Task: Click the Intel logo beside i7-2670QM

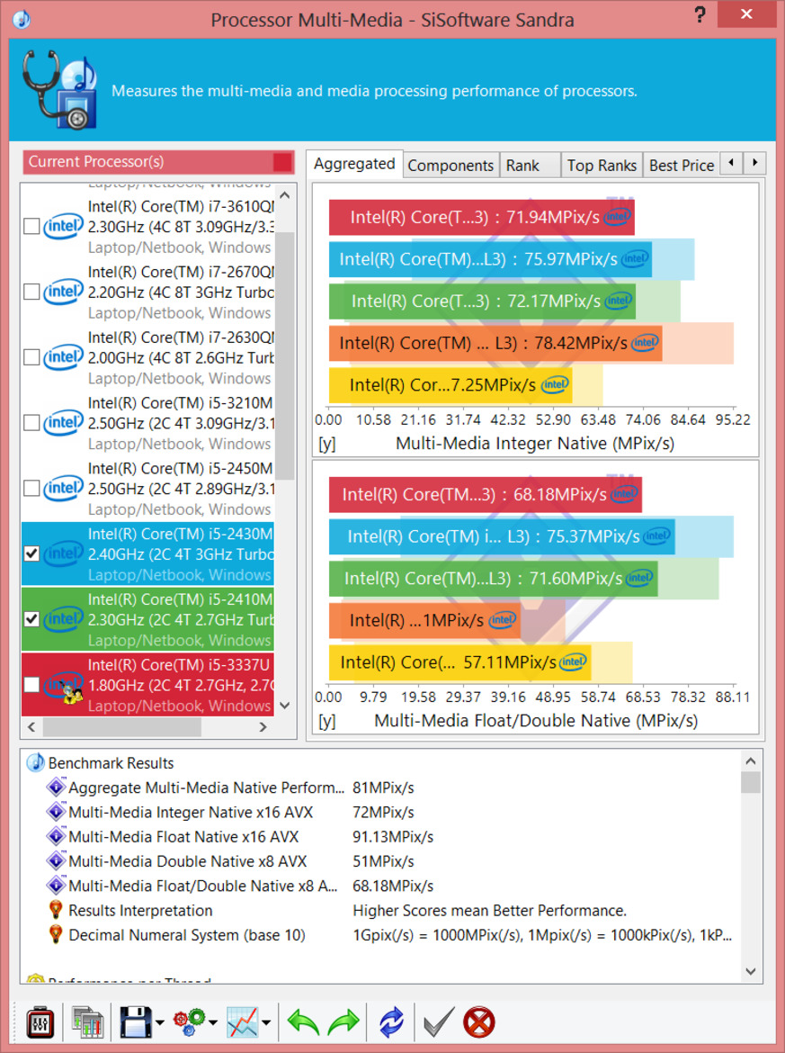Action: [63, 292]
